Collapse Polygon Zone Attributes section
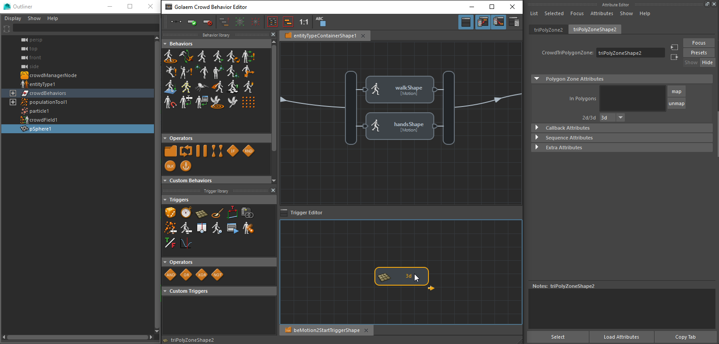The image size is (719, 344). [537, 79]
